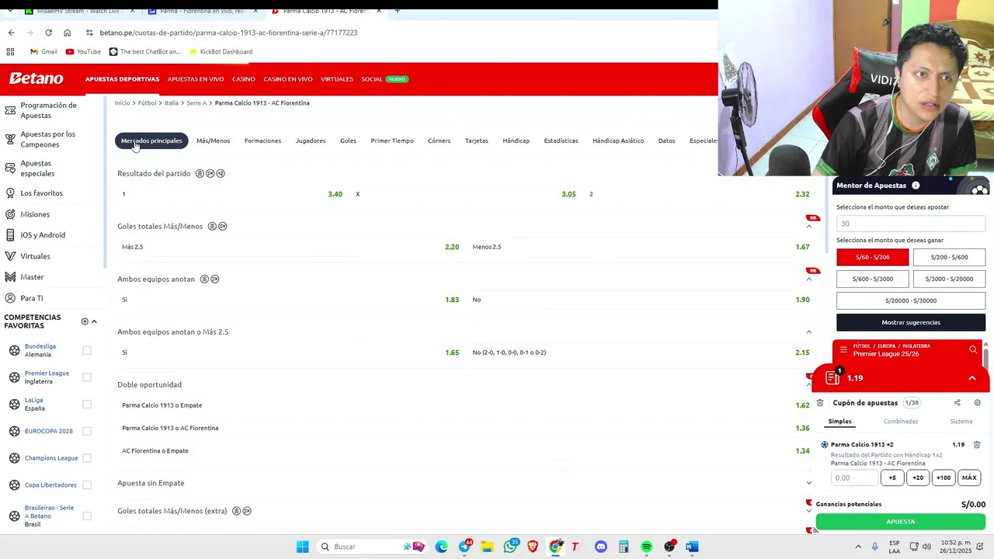Set the maximum stake with MÁX
Viewport: 994px width, 559px height.
click(968, 477)
